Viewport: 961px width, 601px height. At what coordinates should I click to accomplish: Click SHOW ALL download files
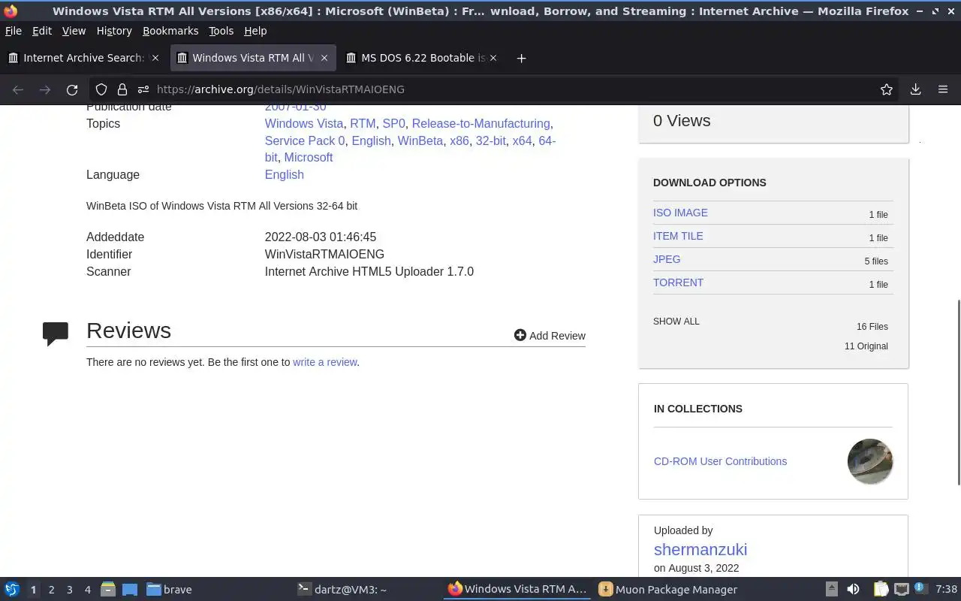[x=676, y=322]
